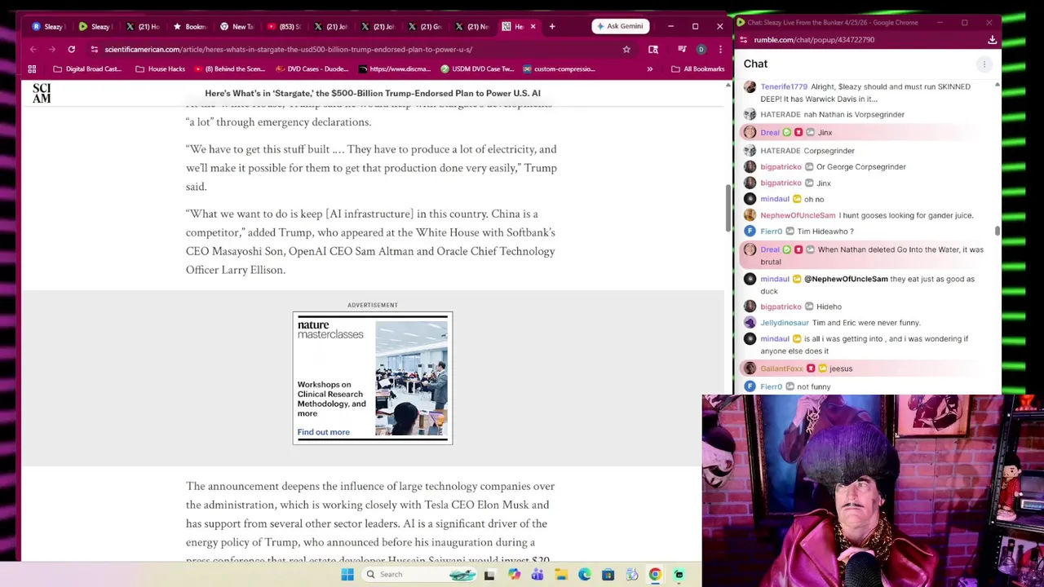
Task: Open Microsoft Teams from the taskbar
Action: [537, 575]
